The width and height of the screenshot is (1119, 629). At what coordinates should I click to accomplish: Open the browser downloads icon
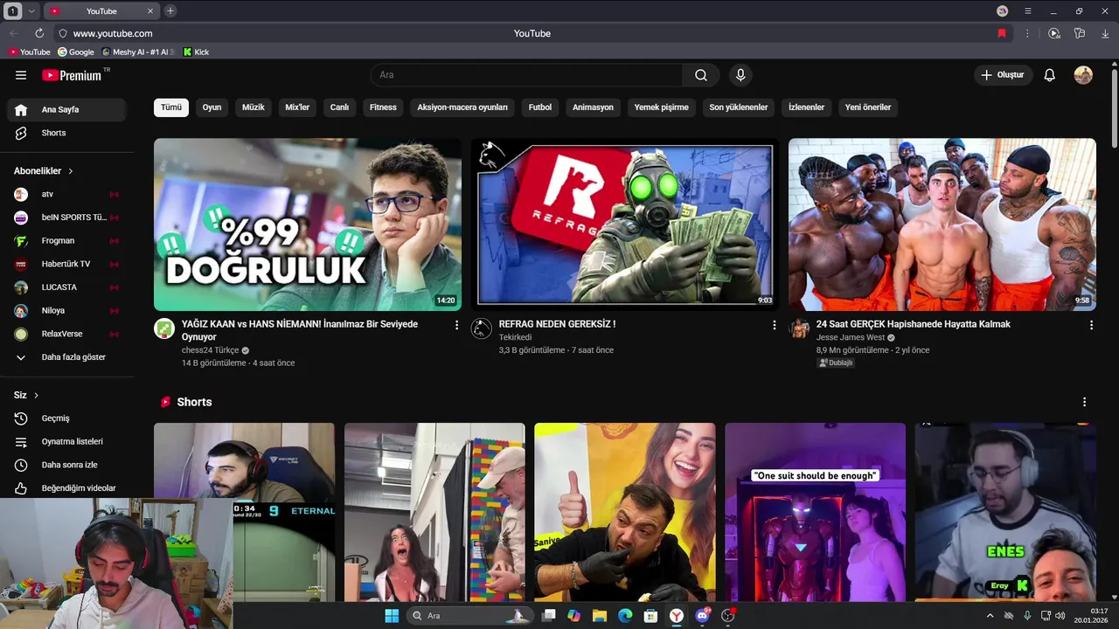[1106, 33]
